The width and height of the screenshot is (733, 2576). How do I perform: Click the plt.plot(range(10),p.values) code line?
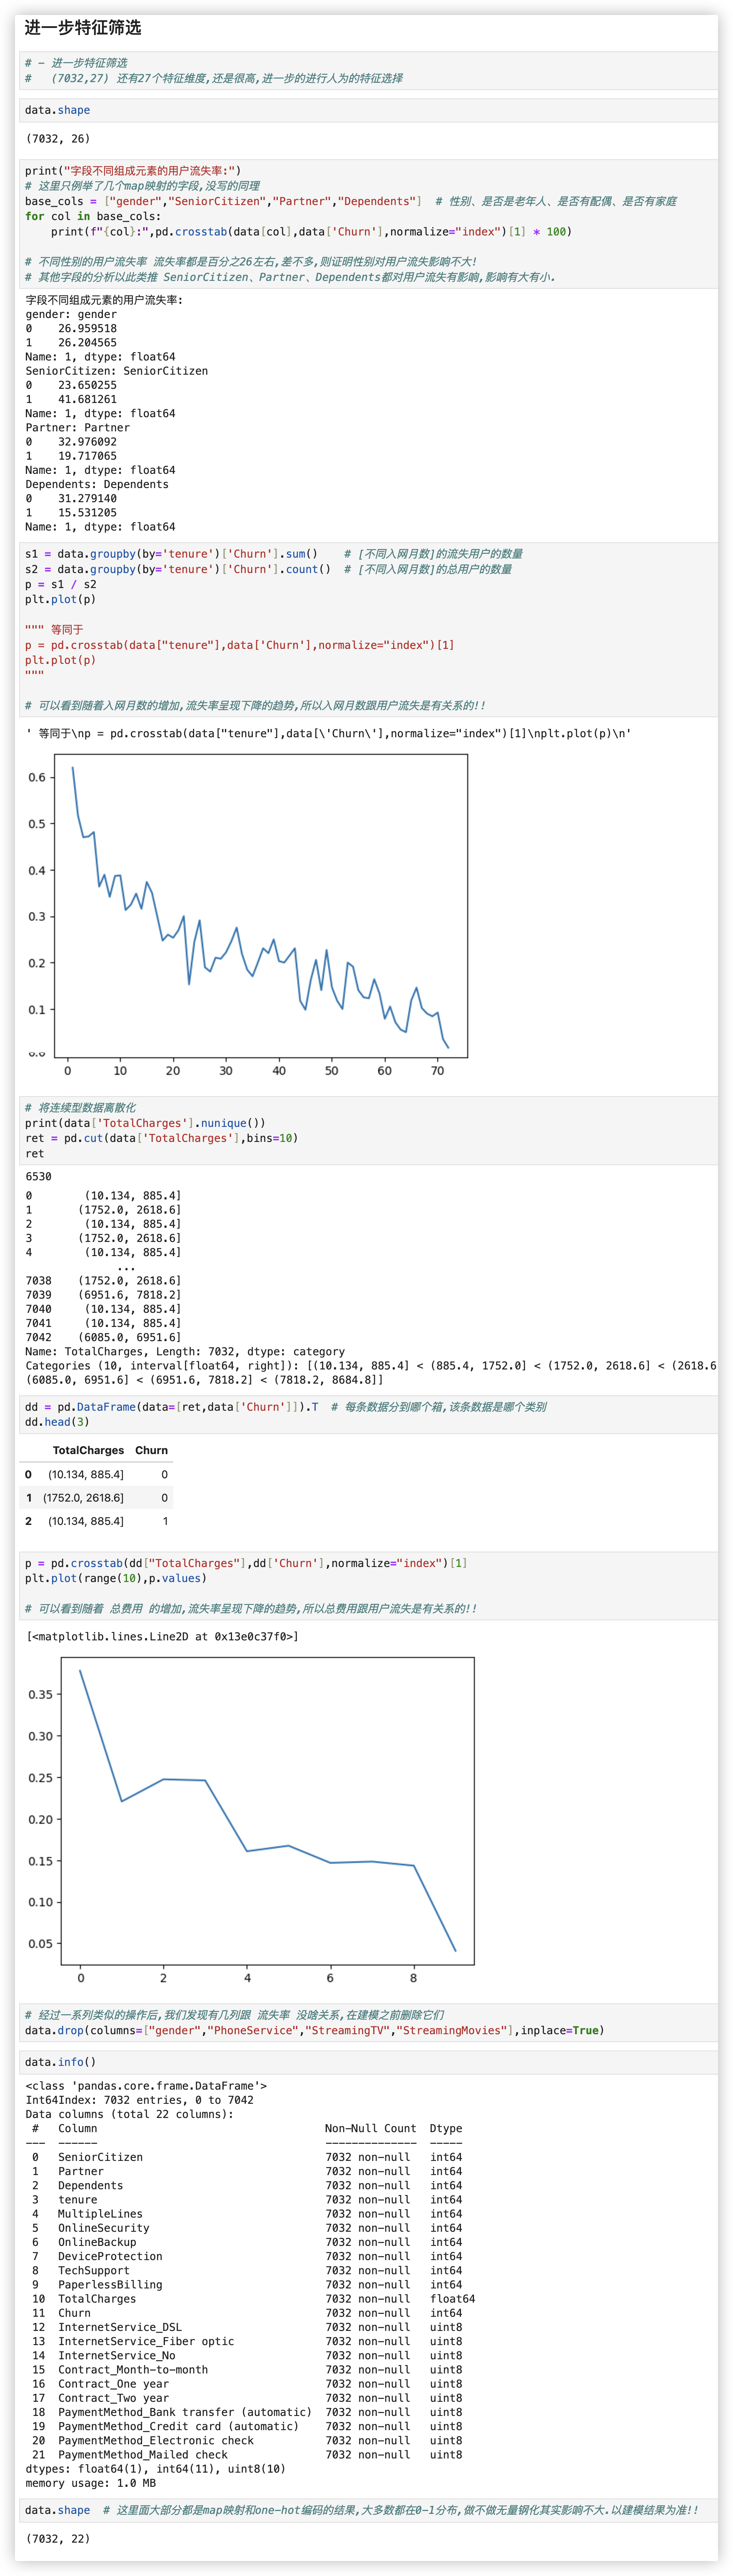tap(116, 1578)
